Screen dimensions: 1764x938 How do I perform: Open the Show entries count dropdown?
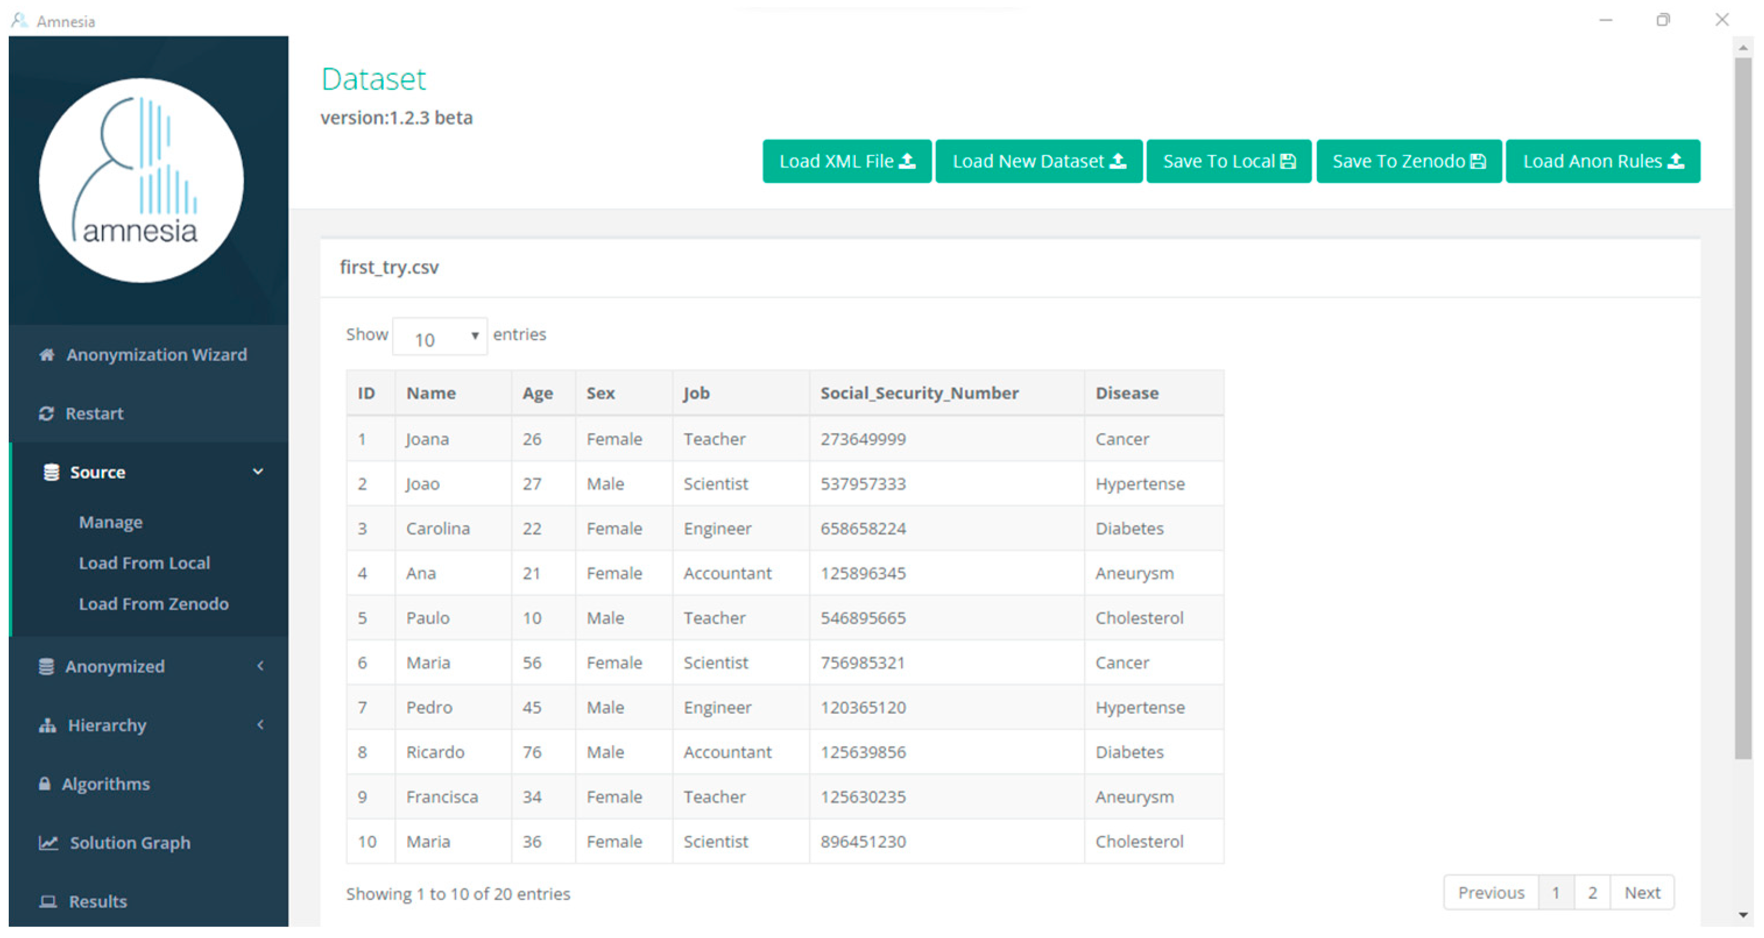[439, 336]
